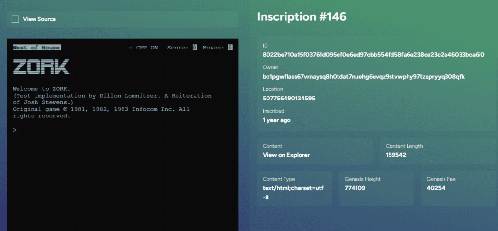Click the inscription ID hash
Screen dimensions: 498x231
[373, 54]
